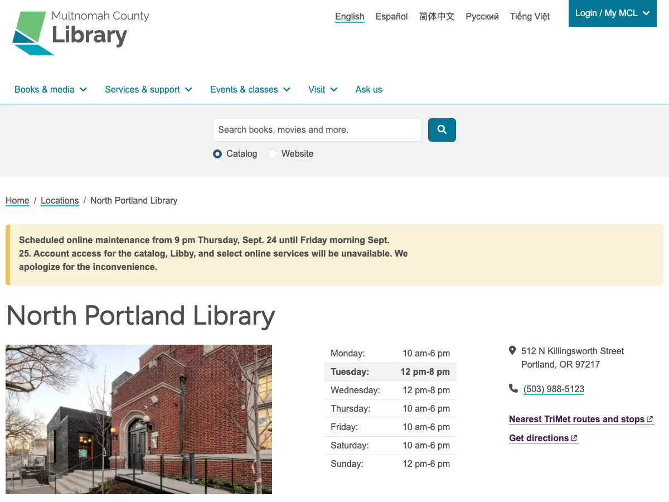The width and height of the screenshot is (669, 502).
Task: Switch language to Tiếng Việt
Action: 530,16
